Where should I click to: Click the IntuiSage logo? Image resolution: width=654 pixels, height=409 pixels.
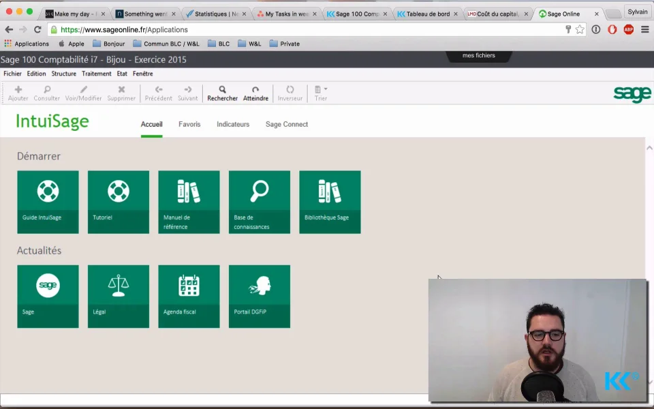click(x=52, y=121)
